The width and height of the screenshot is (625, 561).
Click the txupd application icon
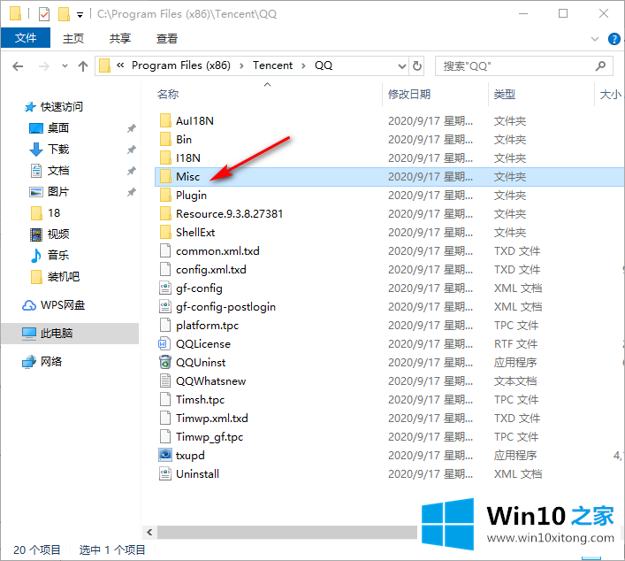[165, 455]
